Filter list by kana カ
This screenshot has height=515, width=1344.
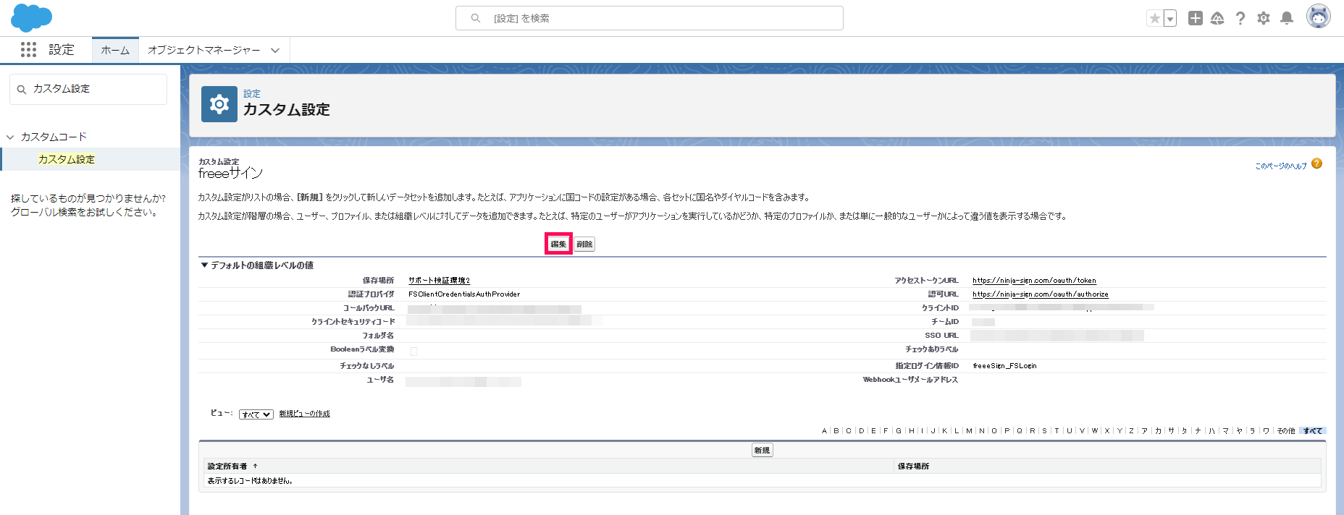click(1158, 430)
